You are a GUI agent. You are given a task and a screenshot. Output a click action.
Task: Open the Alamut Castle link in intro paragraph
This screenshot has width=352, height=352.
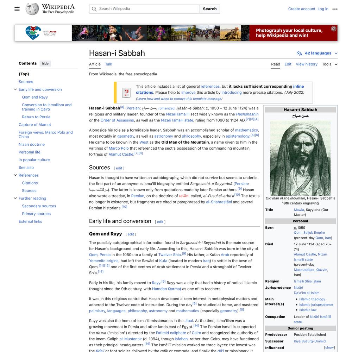tap(121, 155)
